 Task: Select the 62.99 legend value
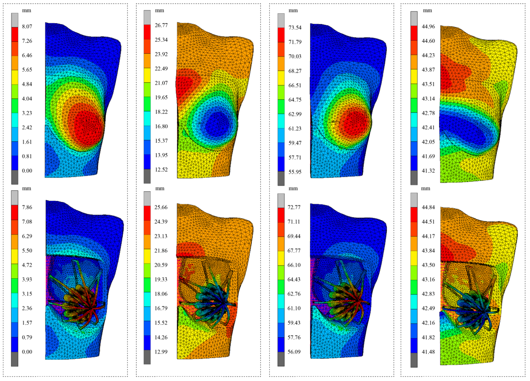295,114
